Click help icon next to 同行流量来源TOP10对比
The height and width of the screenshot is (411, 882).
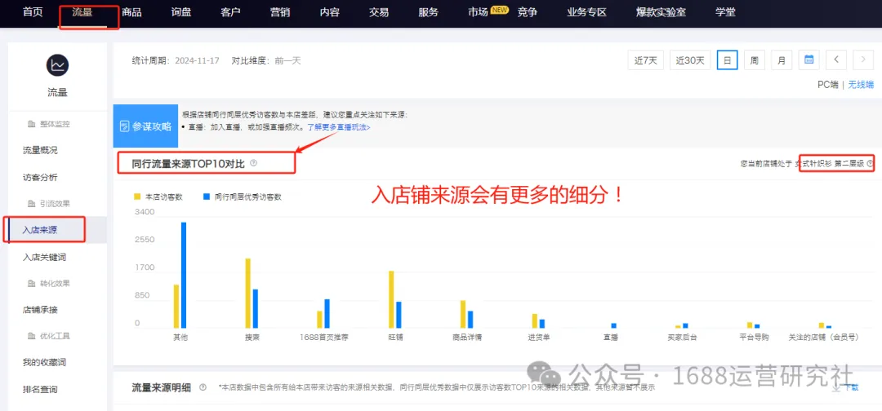tap(254, 163)
